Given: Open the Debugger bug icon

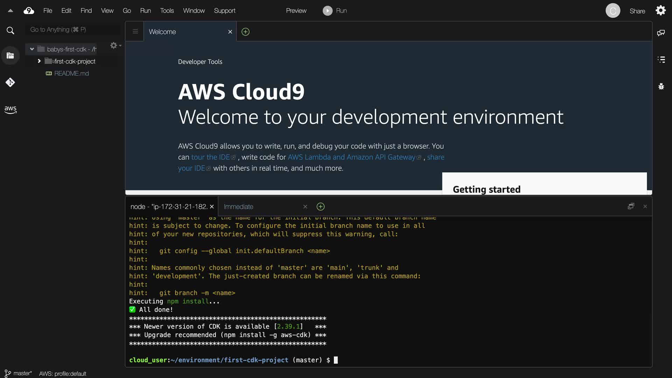Looking at the screenshot, I should [x=661, y=86].
